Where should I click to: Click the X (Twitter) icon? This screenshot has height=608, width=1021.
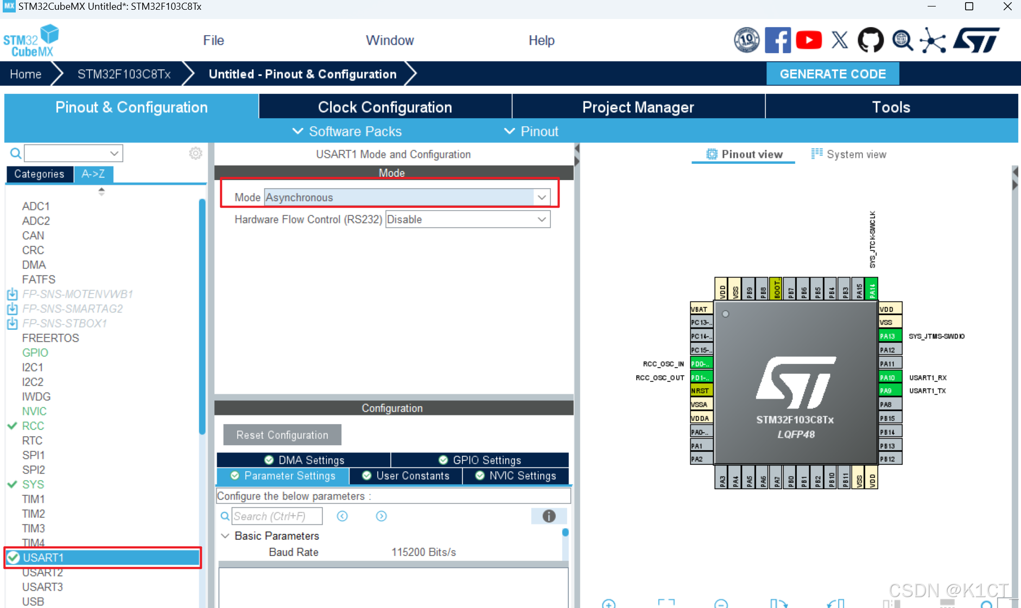tap(840, 40)
